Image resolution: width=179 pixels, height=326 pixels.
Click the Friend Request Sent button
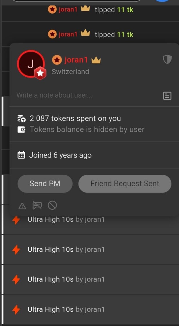125,184
